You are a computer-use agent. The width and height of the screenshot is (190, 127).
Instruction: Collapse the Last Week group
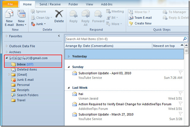point(69,88)
